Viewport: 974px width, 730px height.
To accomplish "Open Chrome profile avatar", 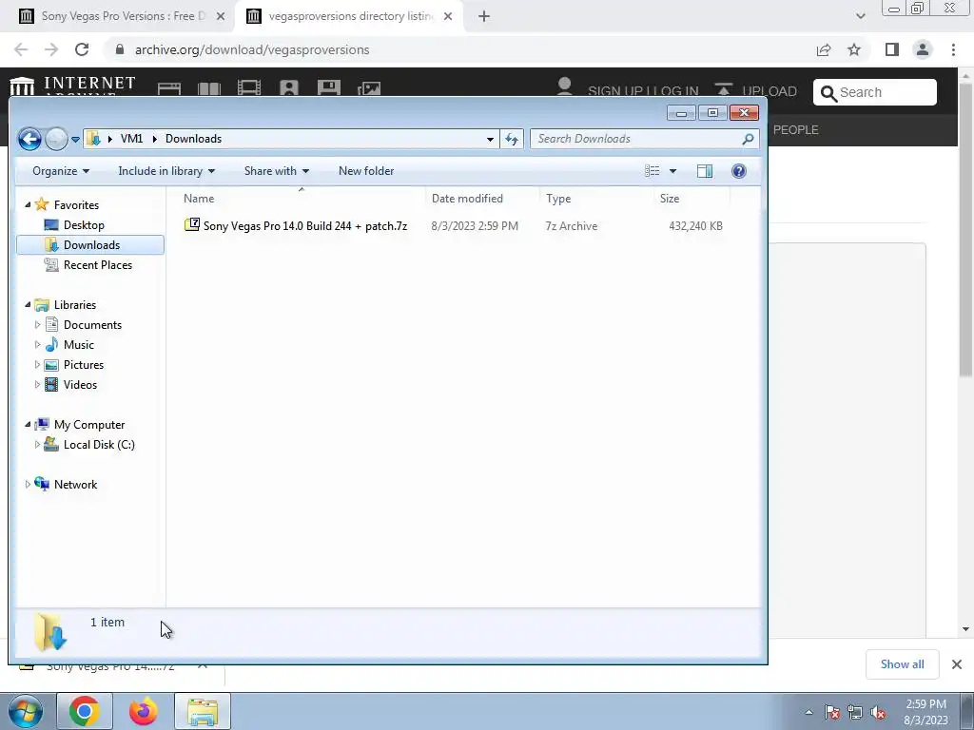I will [x=923, y=49].
